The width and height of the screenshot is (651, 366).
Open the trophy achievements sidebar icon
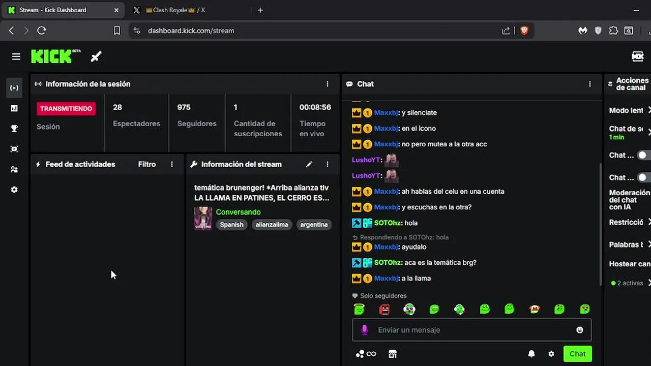coord(14,129)
